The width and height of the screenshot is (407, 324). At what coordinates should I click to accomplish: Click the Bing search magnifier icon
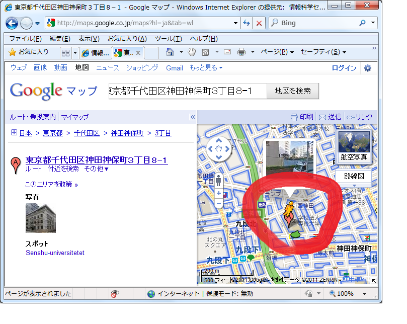tap(363, 23)
